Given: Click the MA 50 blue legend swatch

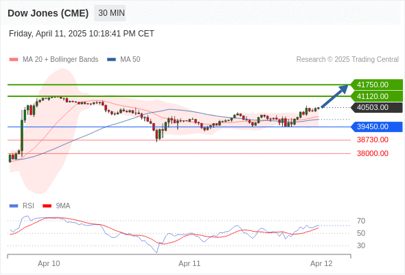Looking at the screenshot, I should click(111, 60).
